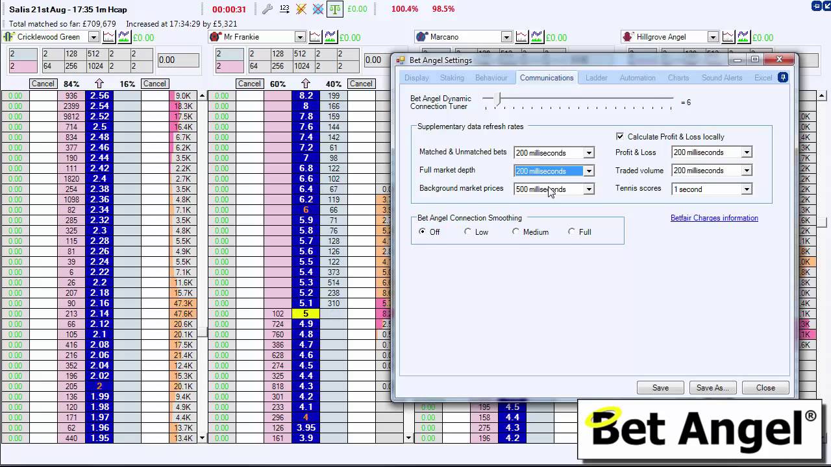Open Traded volume refresh rate dropdown
Screen dimensions: 831x467
[x=746, y=171]
